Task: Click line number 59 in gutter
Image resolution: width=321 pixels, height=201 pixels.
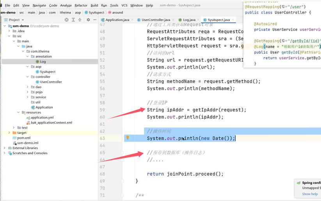Action: pyautogui.click(x=102, y=110)
